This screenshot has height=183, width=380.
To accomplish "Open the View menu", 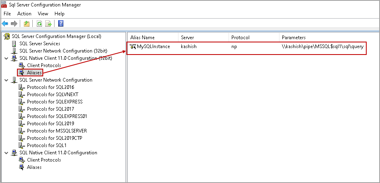I will tap(43, 14).
